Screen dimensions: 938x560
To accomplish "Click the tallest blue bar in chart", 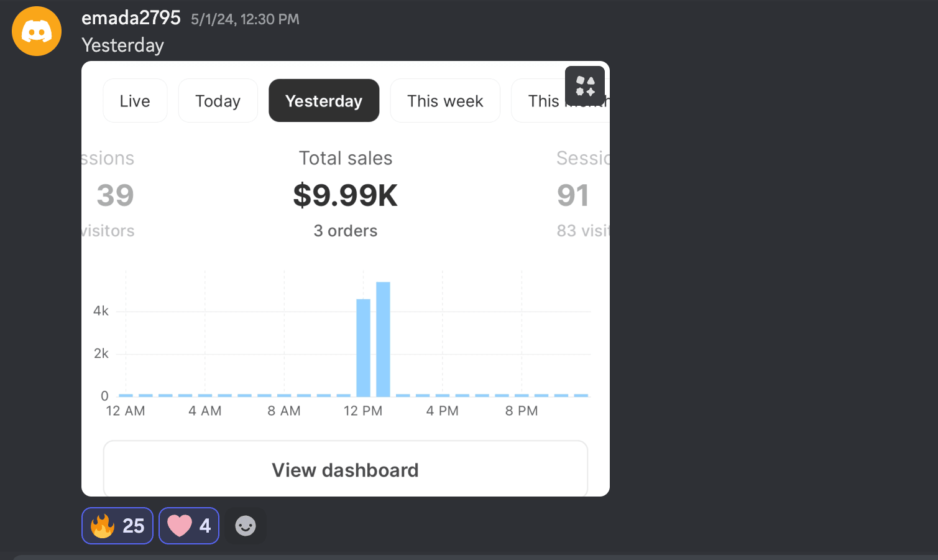I will [383, 339].
